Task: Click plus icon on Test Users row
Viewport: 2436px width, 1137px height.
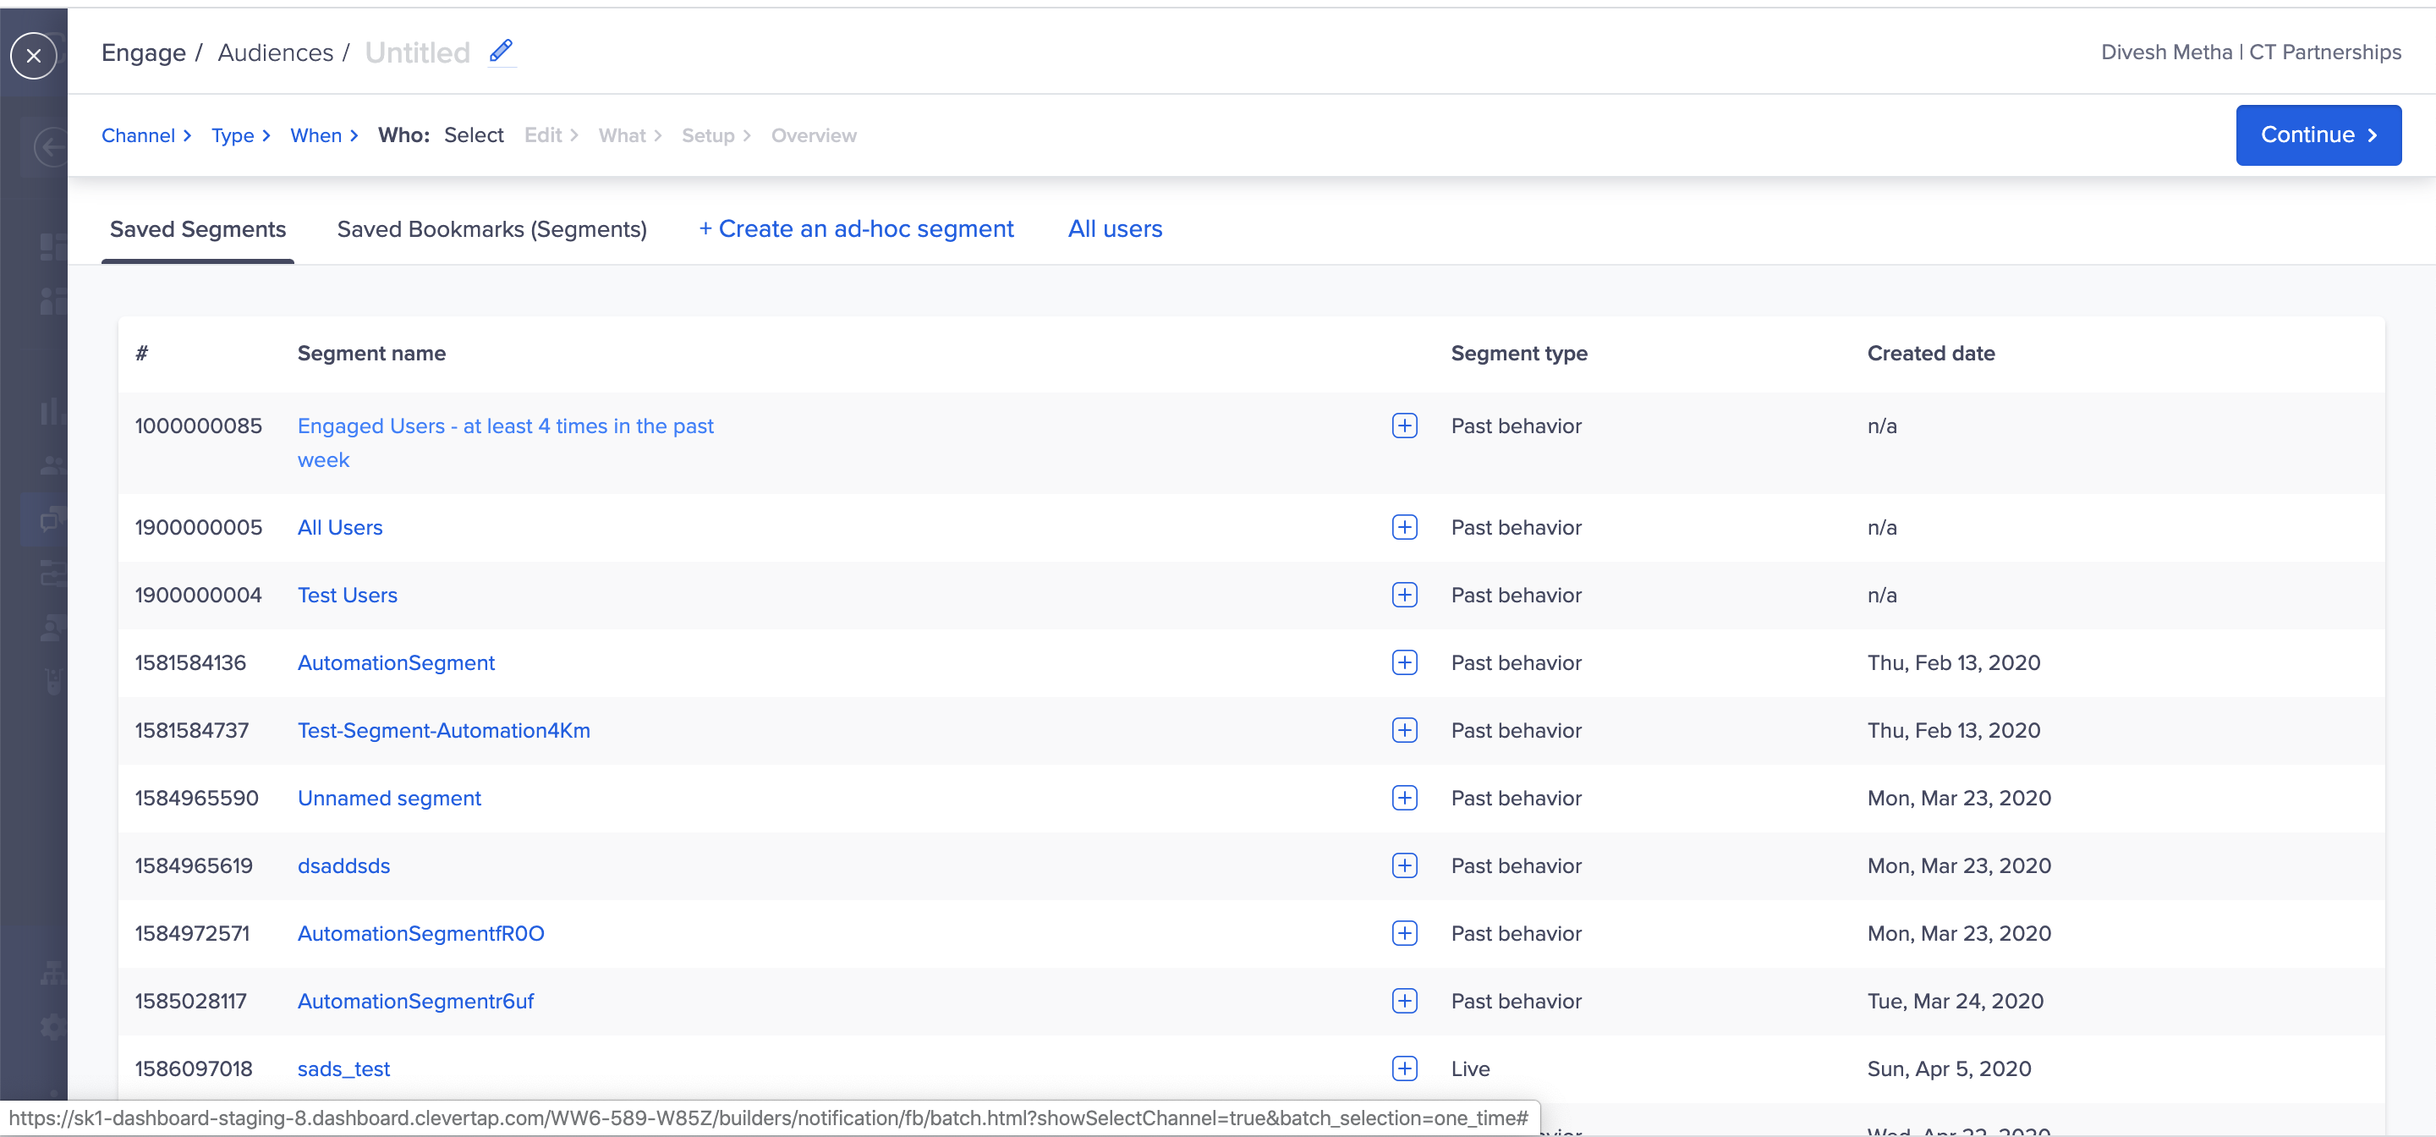Action: [x=1404, y=595]
